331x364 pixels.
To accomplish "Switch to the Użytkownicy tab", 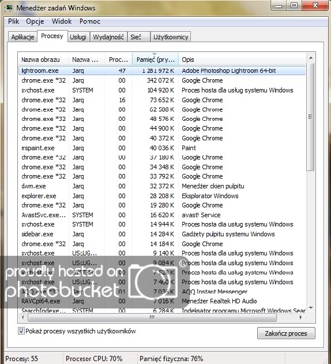I will pyautogui.click(x=171, y=37).
